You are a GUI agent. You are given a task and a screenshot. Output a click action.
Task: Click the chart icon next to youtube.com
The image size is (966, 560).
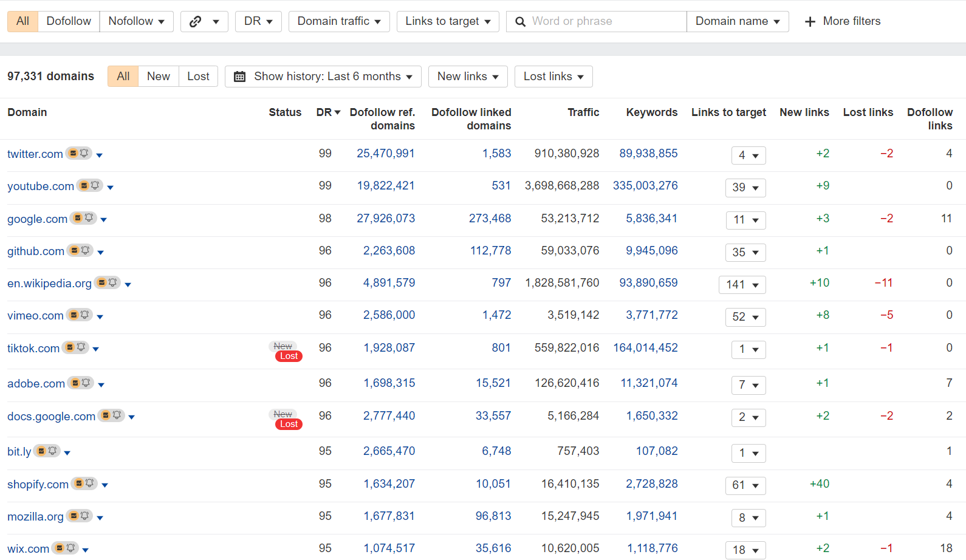pyautogui.click(x=84, y=185)
